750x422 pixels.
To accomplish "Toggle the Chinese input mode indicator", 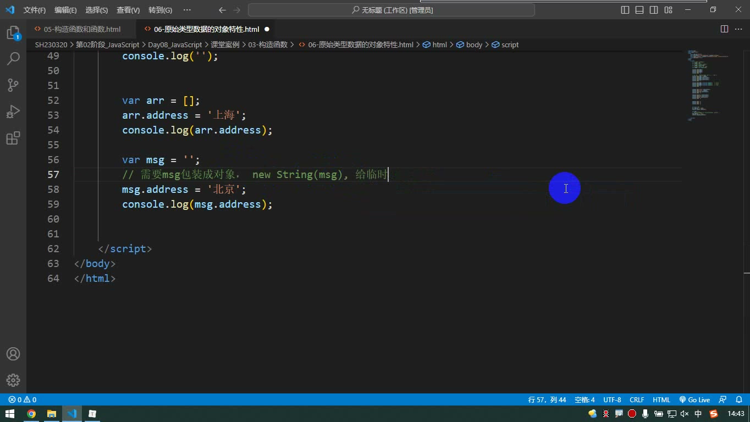I will click(x=698, y=414).
